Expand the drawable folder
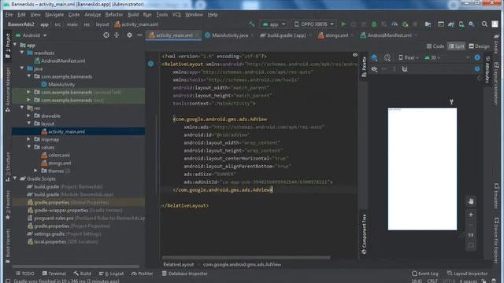 29,116
